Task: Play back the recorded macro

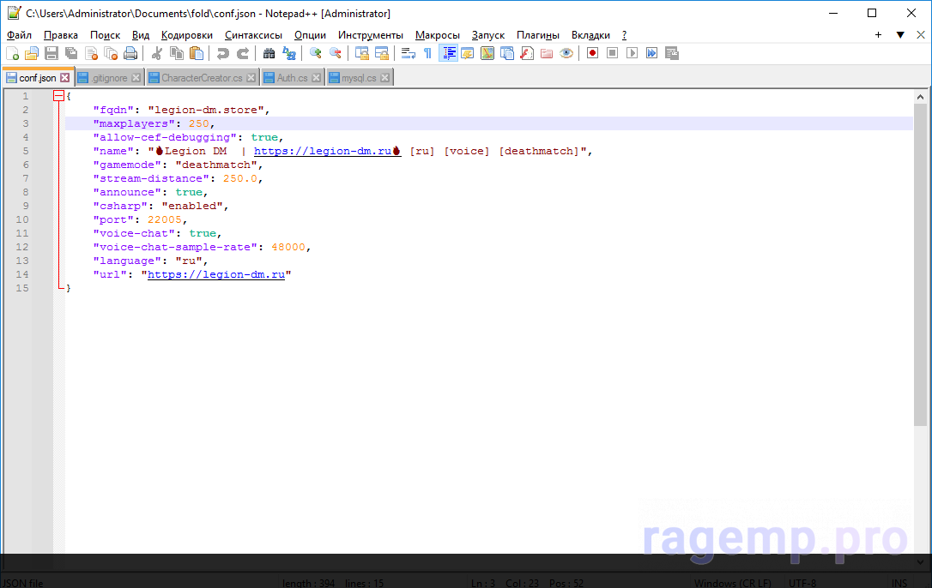Action: click(632, 53)
